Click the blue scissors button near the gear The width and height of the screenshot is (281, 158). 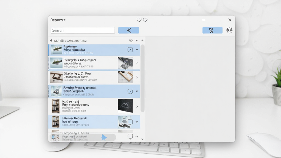212,30
